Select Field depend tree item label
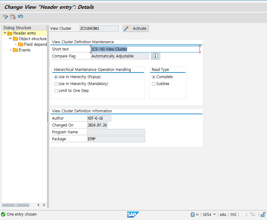 coord(35,44)
